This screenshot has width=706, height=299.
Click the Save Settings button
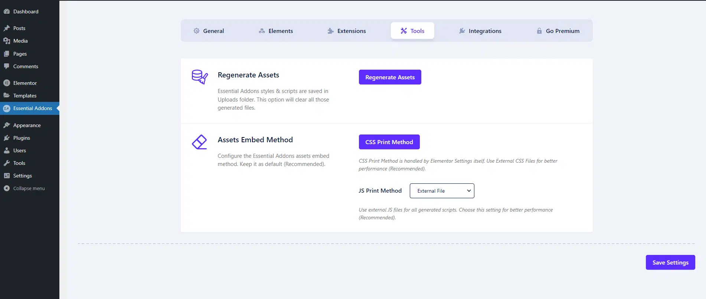(x=670, y=262)
